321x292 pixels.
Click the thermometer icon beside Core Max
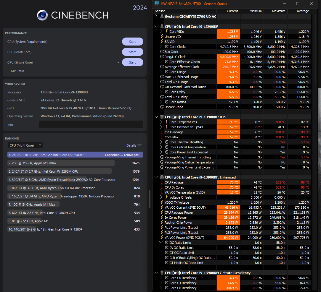point(162,137)
